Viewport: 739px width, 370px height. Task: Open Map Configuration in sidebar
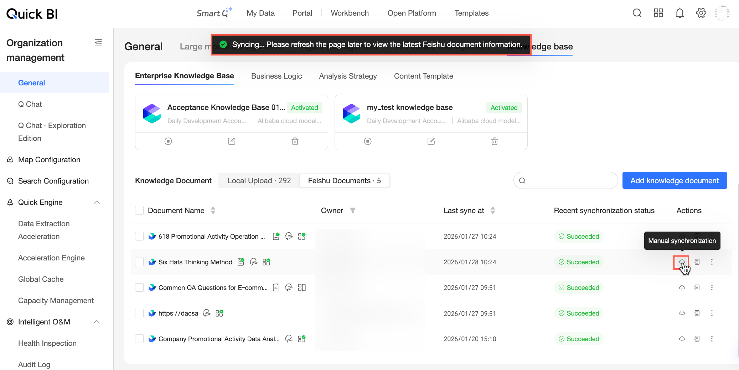(x=49, y=160)
